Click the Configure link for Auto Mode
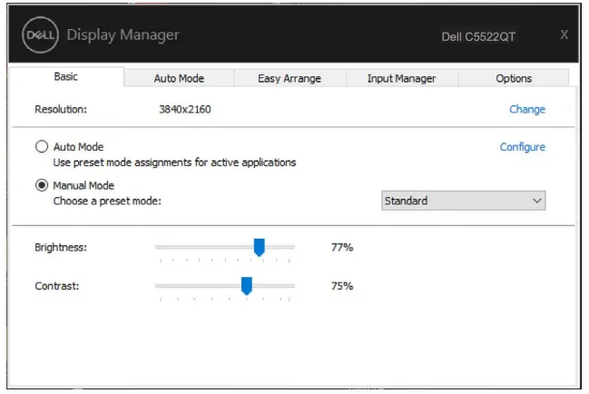Image resolution: width=589 pixels, height=394 pixels. coord(522,146)
